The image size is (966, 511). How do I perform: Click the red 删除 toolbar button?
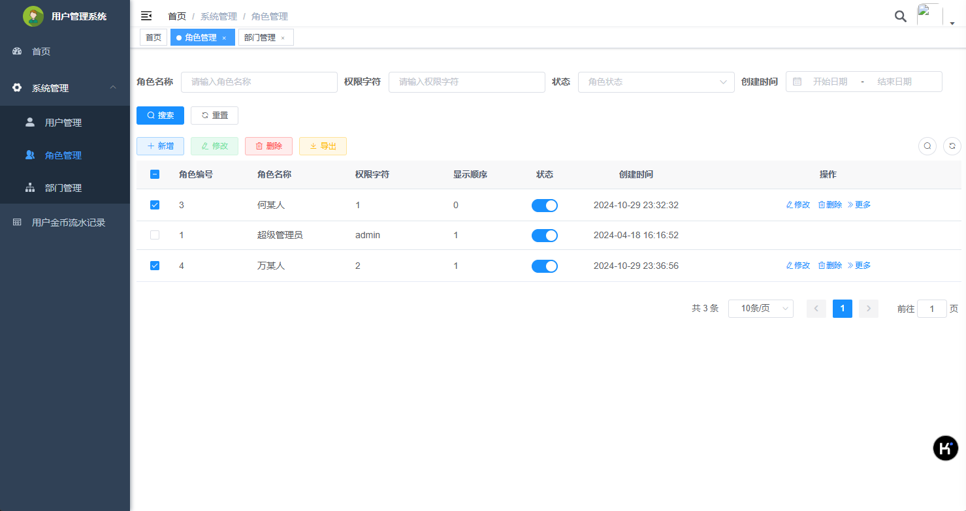coord(268,146)
